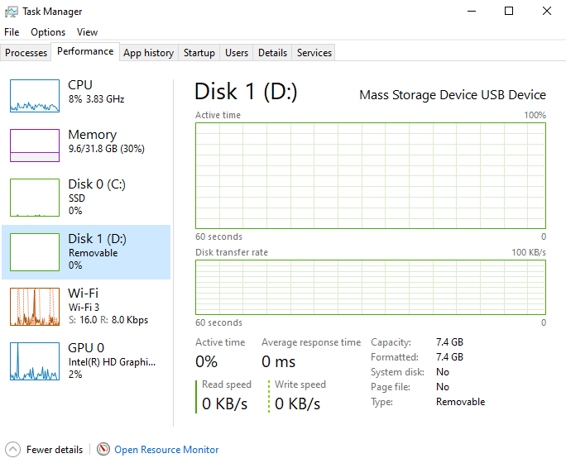Switch to the Processes tab

(26, 53)
